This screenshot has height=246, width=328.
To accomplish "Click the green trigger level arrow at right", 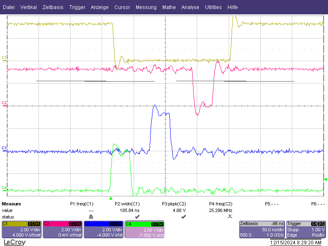I will (326, 179).
